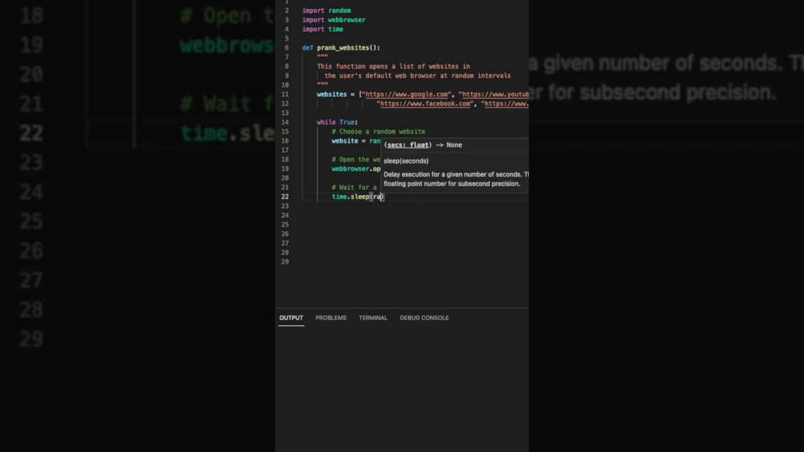Viewport: 804px width, 452px height.
Task: Click 'sleep(seconds)' in the hover tooltip
Action: coord(406,161)
